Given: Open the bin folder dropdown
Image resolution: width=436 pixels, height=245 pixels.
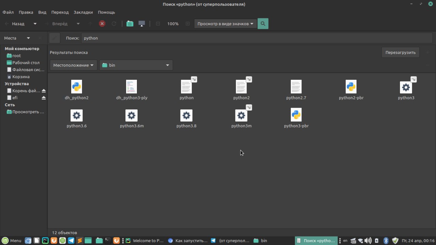Looking at the screenshot, I should pyautogui.click(x=136, y=65).
